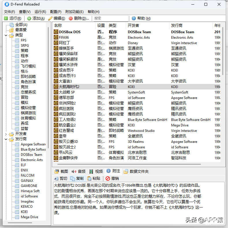Click the 全部(A) stacked pages icon
The height and width of the screenshot is (228, 228).
(12, 25)
